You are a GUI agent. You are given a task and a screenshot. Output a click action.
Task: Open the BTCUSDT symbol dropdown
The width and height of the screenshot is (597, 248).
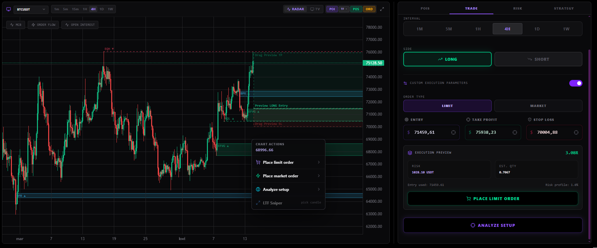31,10
